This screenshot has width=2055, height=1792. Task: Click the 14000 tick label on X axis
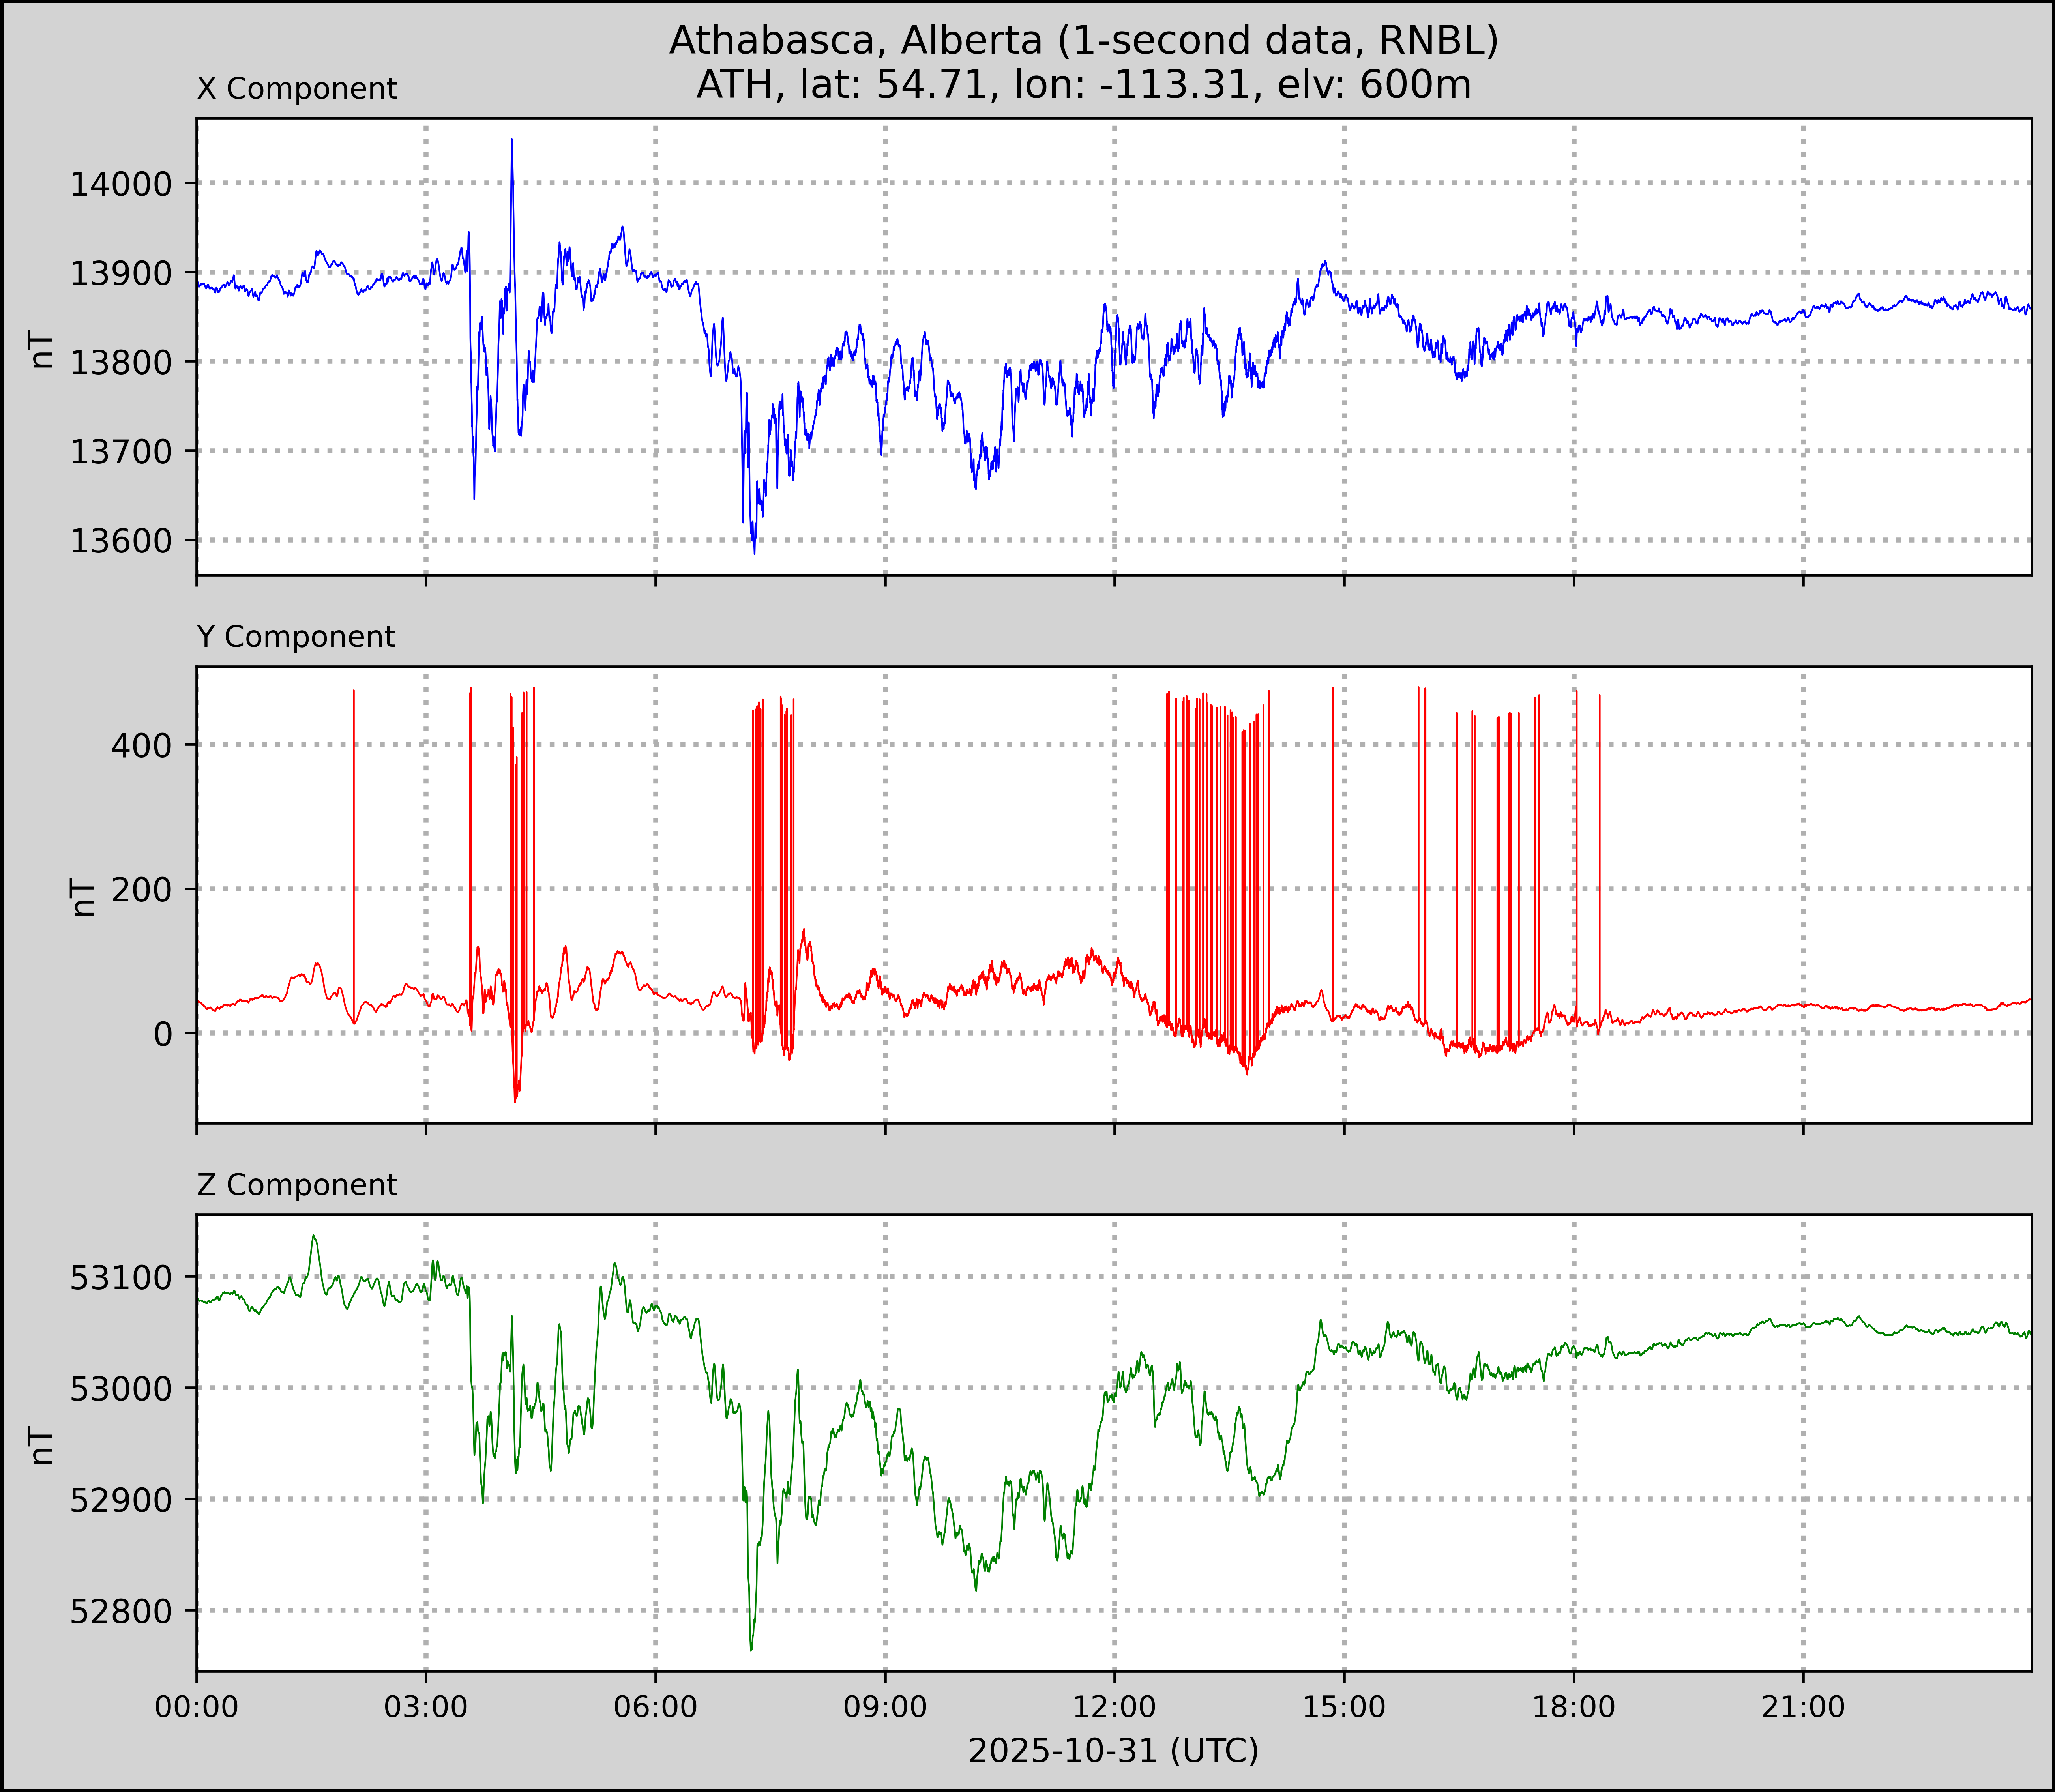point(121,184)
